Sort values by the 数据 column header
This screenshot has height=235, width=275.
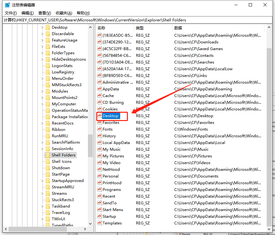click(218, 28)
